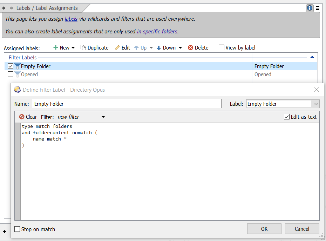Viewport: 326px width, 241px height.
Task: Toggle the Edit as text checkbox
Action: click(x=286, y=117)
